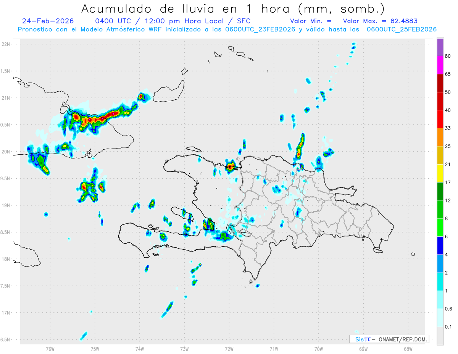Click the colorbar label '33'
Screen dimensions: 458x354
448,128
